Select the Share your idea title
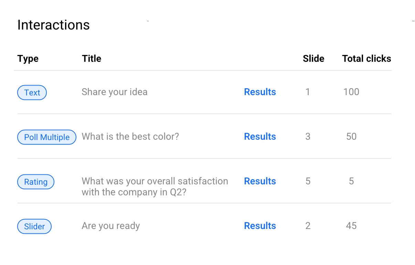The height and width of the screenshot is (265, 415). click(115, 92)
